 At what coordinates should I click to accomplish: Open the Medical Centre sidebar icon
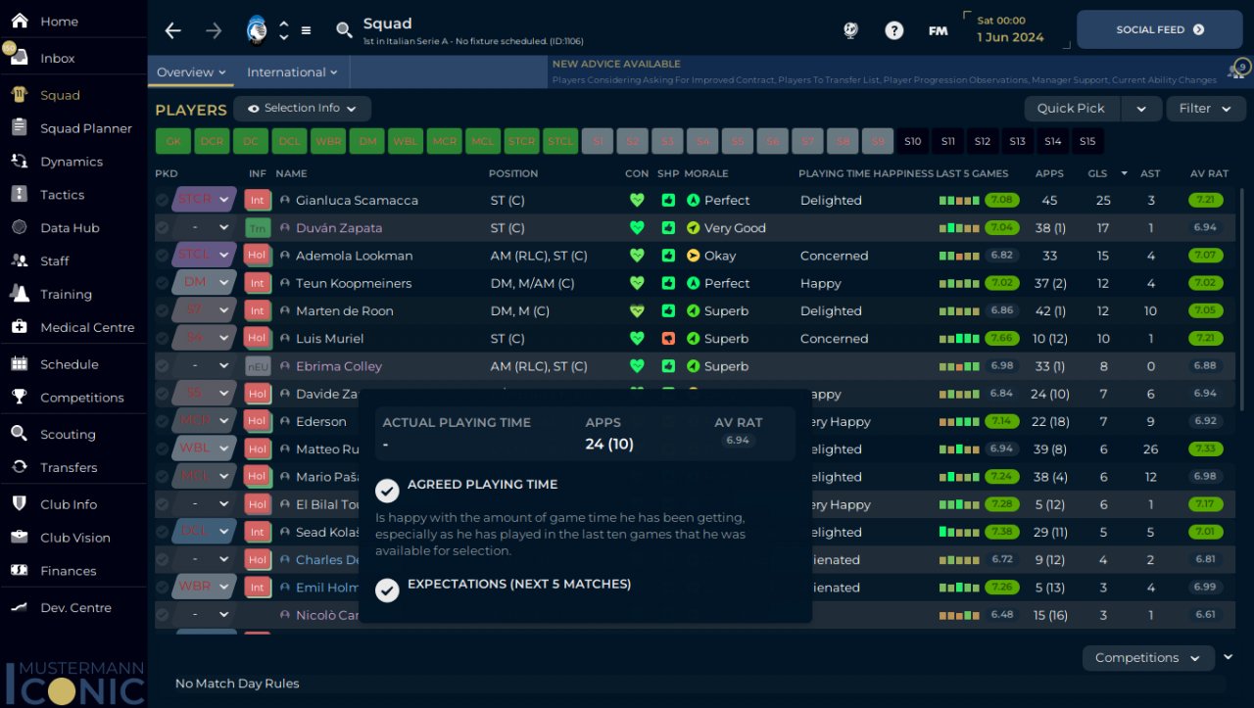click(19, 327)
